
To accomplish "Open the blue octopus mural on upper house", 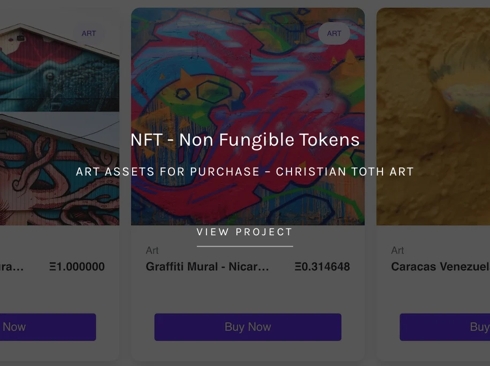I will click(x=53, y=69).
